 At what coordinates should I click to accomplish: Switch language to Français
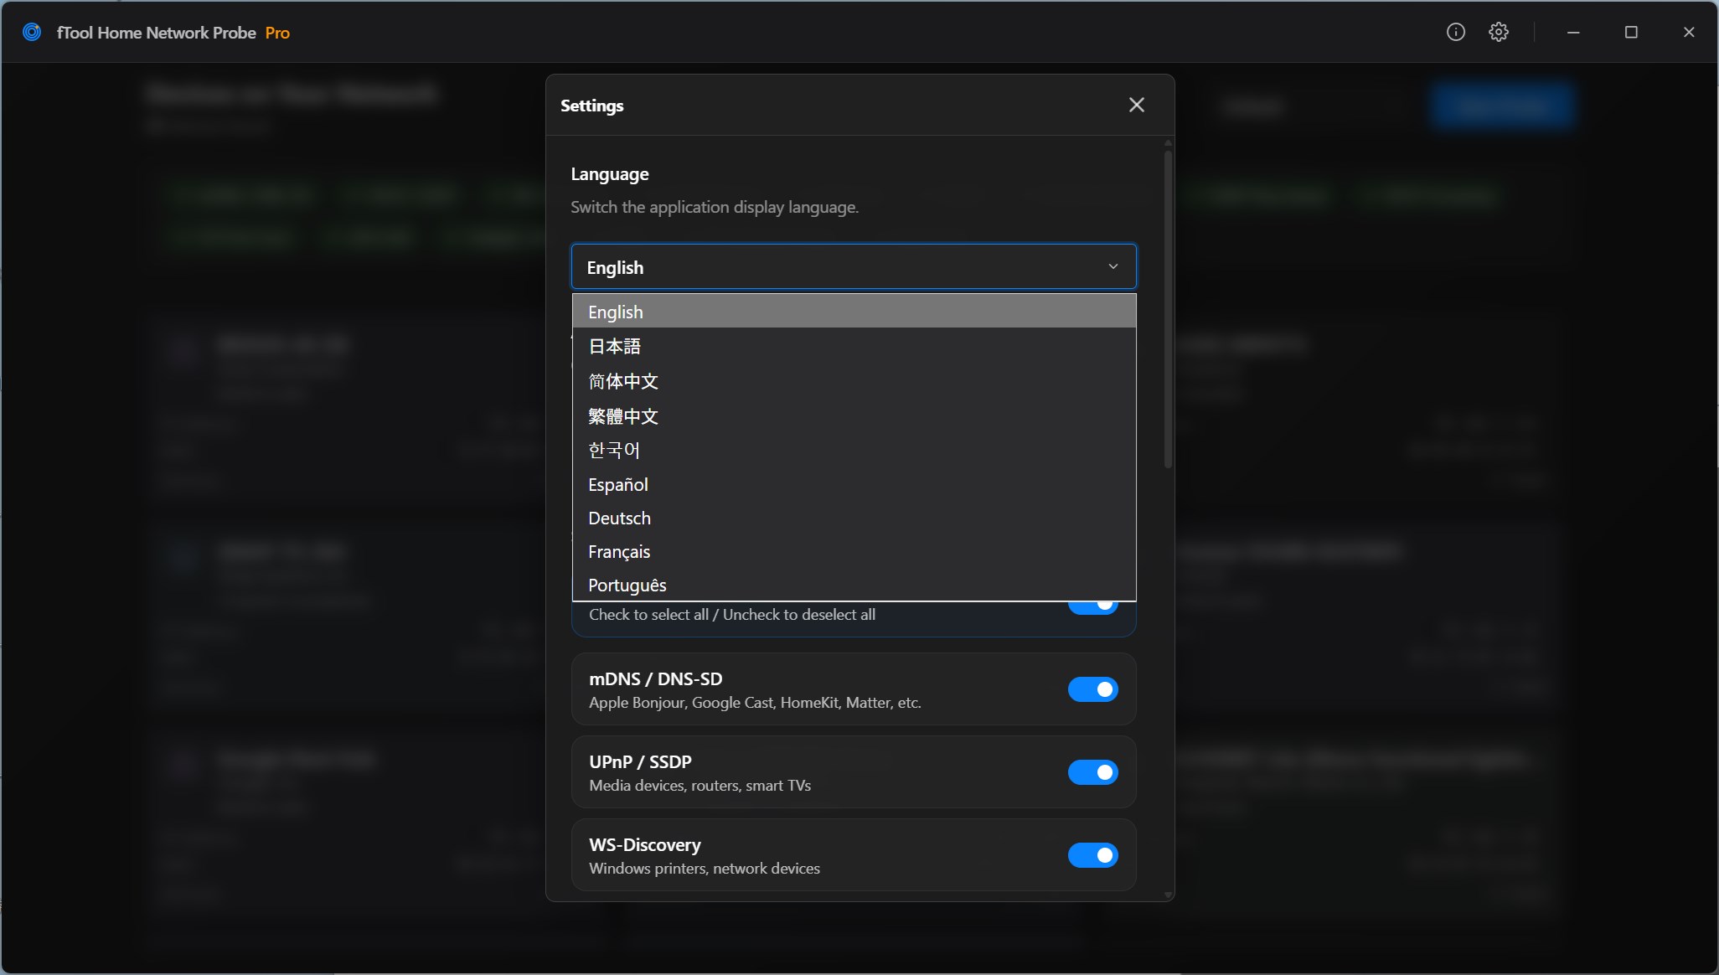[854, 551]
